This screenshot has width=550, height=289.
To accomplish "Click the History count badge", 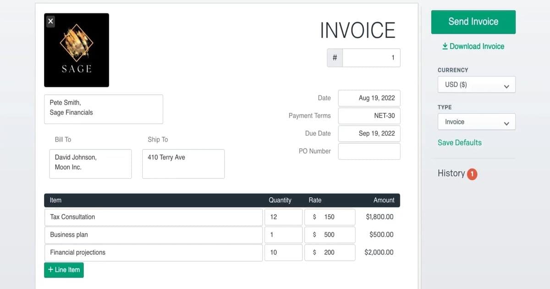I will 472,174.
